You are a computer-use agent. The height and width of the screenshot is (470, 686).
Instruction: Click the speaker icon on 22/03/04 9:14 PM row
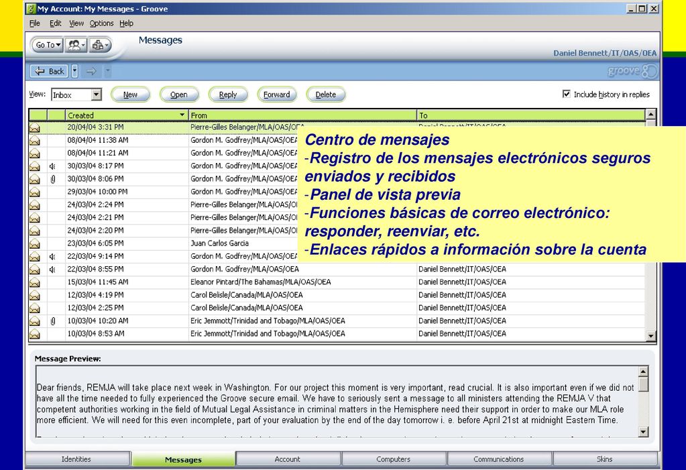click(52, 256)
